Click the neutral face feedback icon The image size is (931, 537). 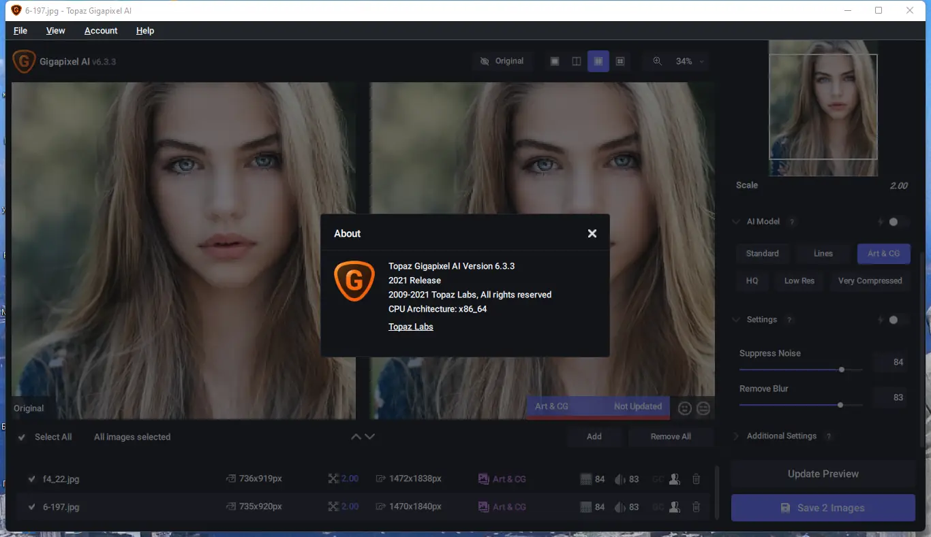[703, 408]
